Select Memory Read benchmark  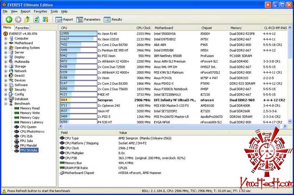(x=30, y=108)
